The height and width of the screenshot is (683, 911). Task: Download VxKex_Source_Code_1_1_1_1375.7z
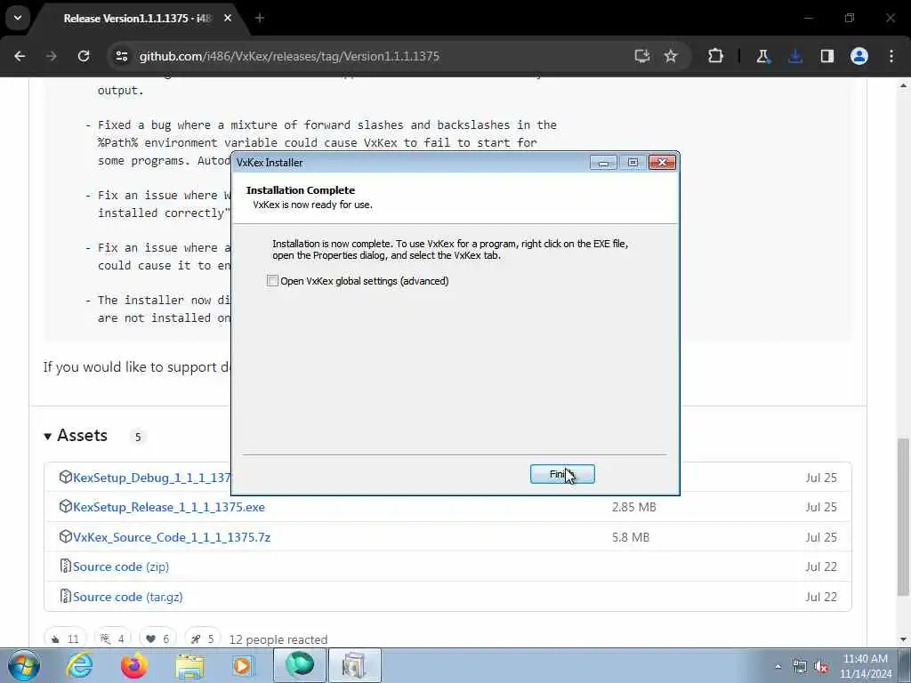coord(172,537)
